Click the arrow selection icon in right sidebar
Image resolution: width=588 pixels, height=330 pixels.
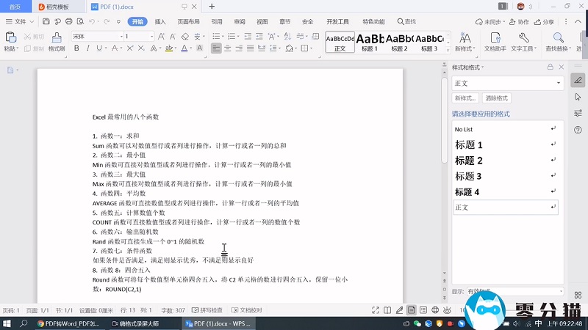[578, 96]
